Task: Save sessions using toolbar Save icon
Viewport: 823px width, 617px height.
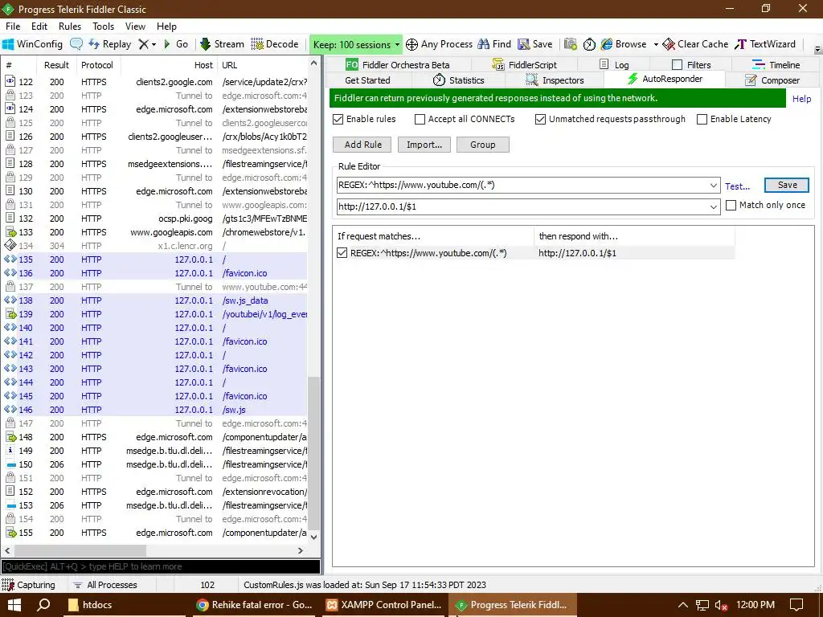Action: click(x=534, y=44)
